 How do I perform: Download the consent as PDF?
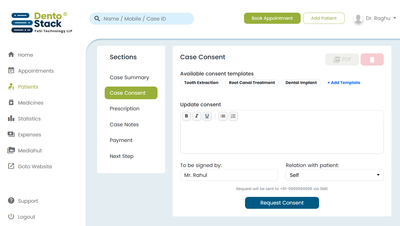click(342, 59)
